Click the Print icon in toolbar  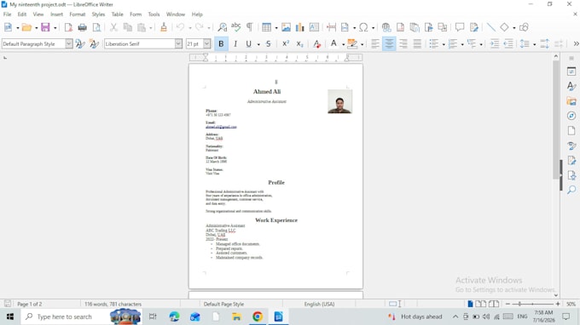82,27
